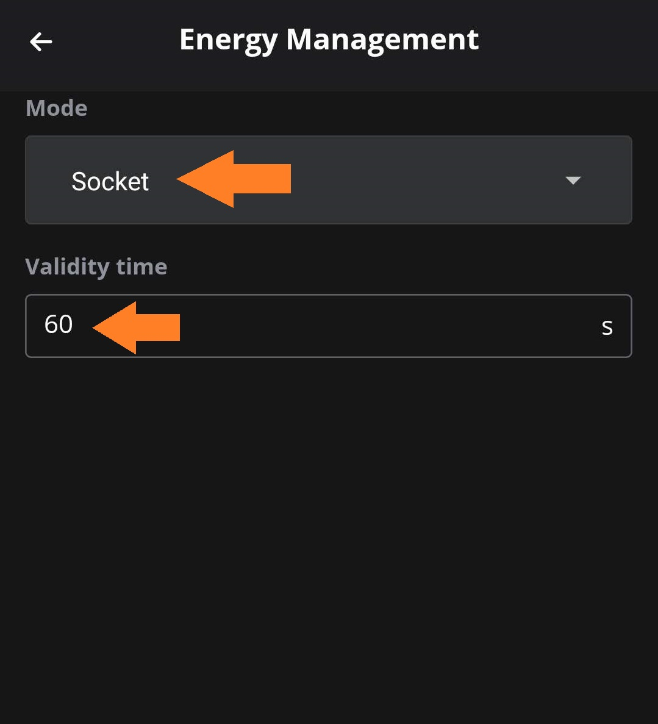Click the Socket text in the Mode selector
This screenshot has height=724, width=658.
(110, 181)
